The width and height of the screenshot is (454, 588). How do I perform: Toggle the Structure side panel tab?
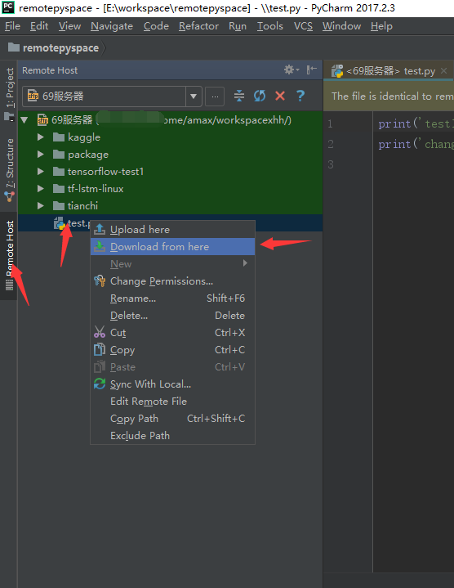click(9, 169)
